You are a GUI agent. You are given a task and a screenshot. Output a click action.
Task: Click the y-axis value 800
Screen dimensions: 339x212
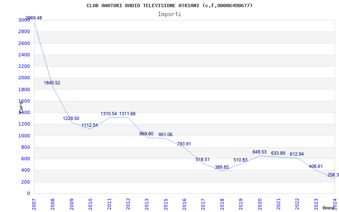pyautogui.click(x=26, y=147)
